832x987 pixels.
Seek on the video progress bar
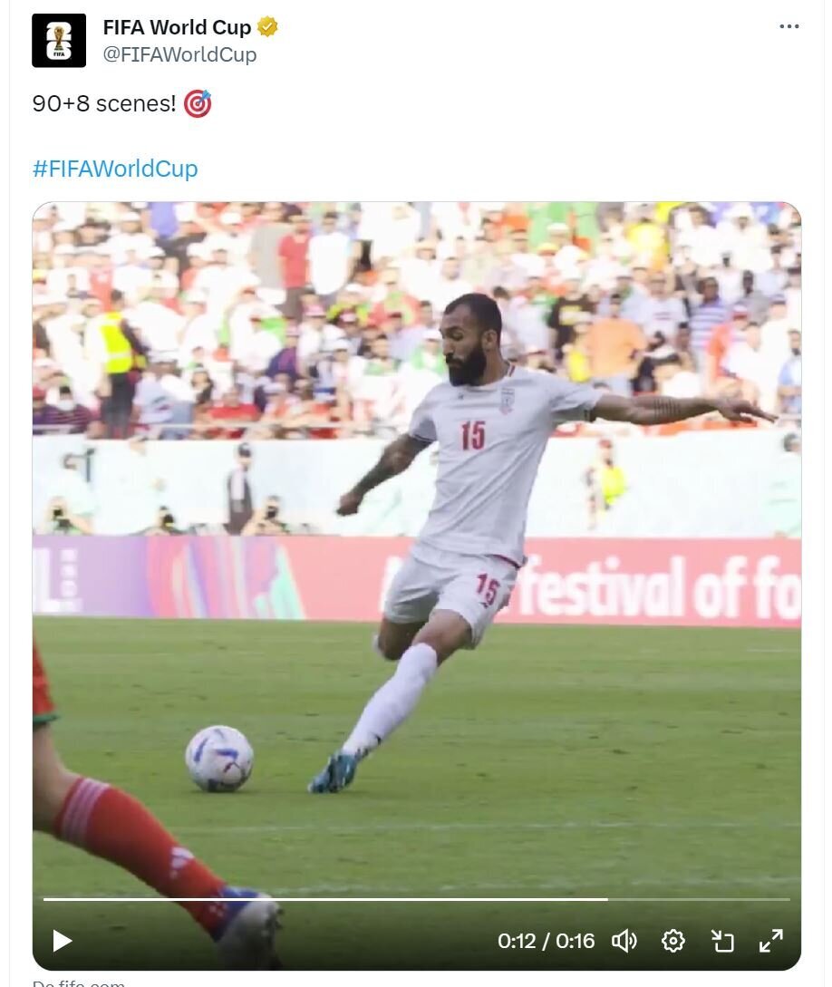(x=416, y=899)
